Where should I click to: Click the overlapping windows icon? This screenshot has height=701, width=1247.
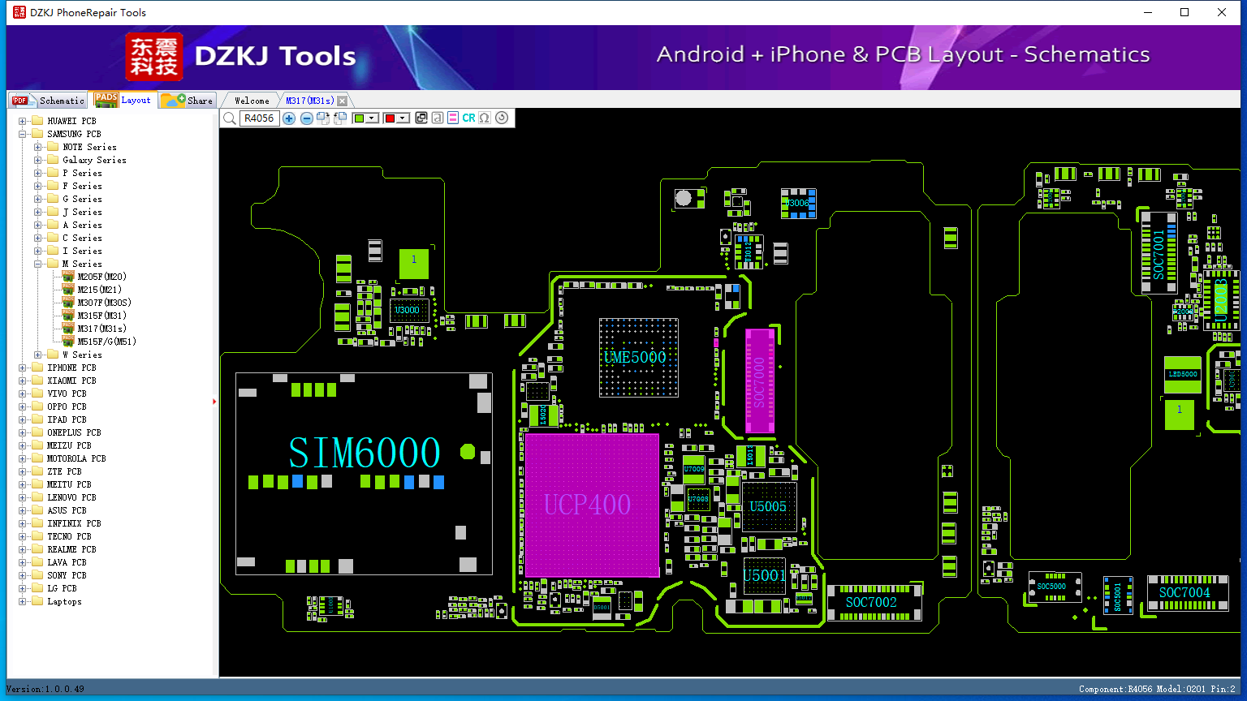pyautogui.click(x=421, y=118)
